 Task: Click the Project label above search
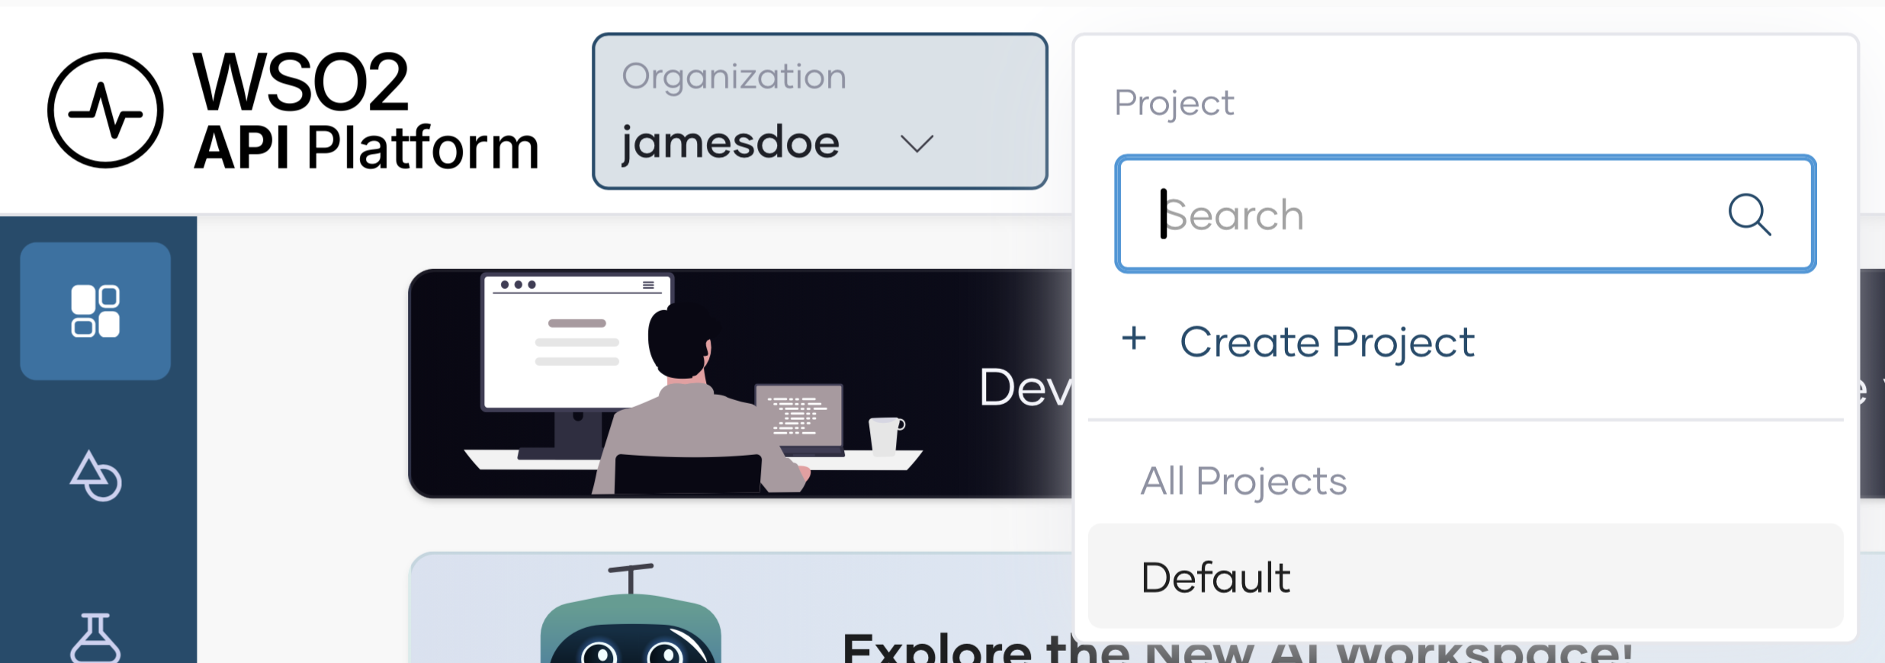click(x=1174, y=103)
